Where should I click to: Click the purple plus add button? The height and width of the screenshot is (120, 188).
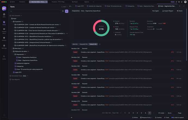point(67,11)
